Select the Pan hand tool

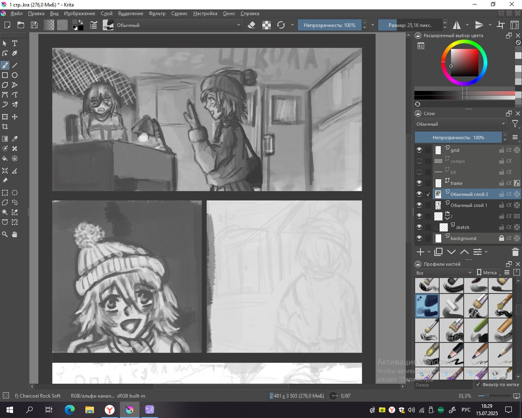click(x=15, y=234)
